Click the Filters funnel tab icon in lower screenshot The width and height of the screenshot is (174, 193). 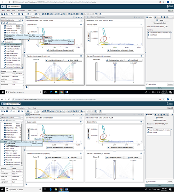(156, 115)
